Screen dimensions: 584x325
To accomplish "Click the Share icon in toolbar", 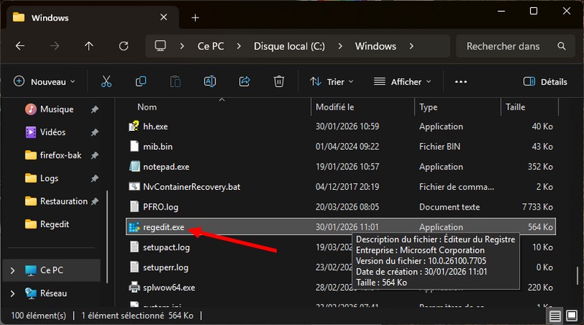I will (x=245, y=82).
